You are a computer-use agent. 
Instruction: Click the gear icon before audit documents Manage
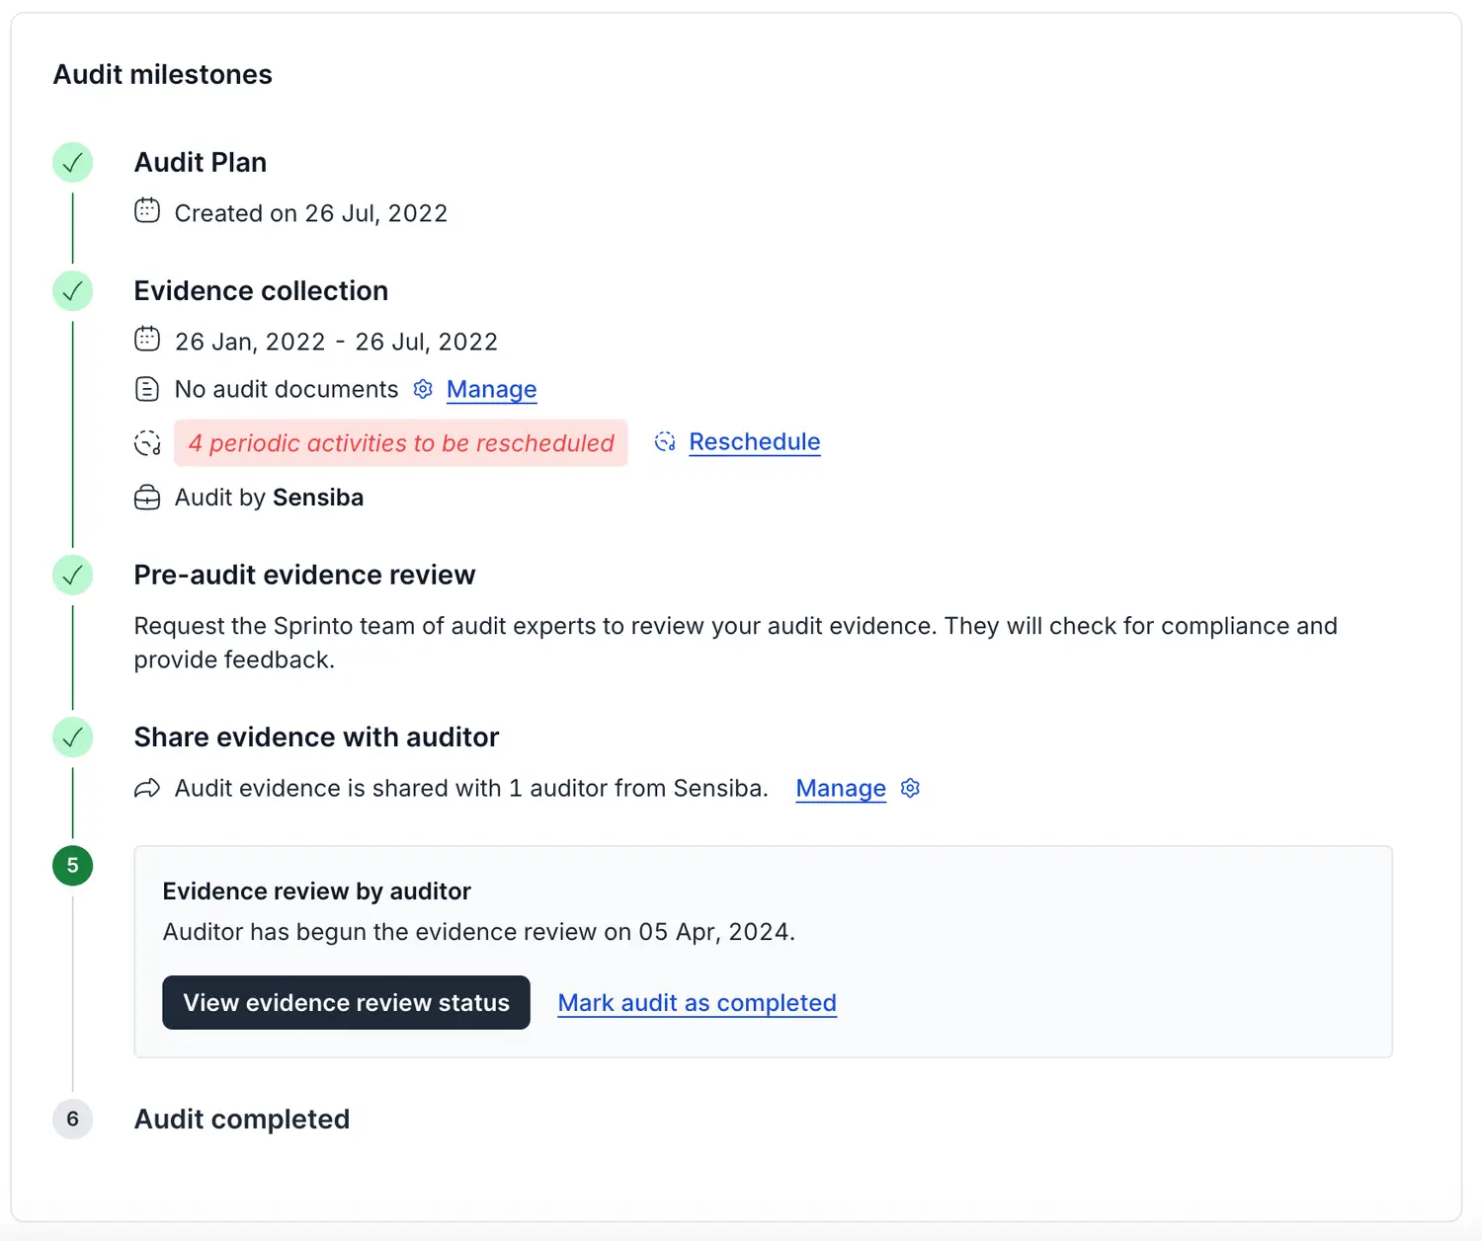[423, 389]
